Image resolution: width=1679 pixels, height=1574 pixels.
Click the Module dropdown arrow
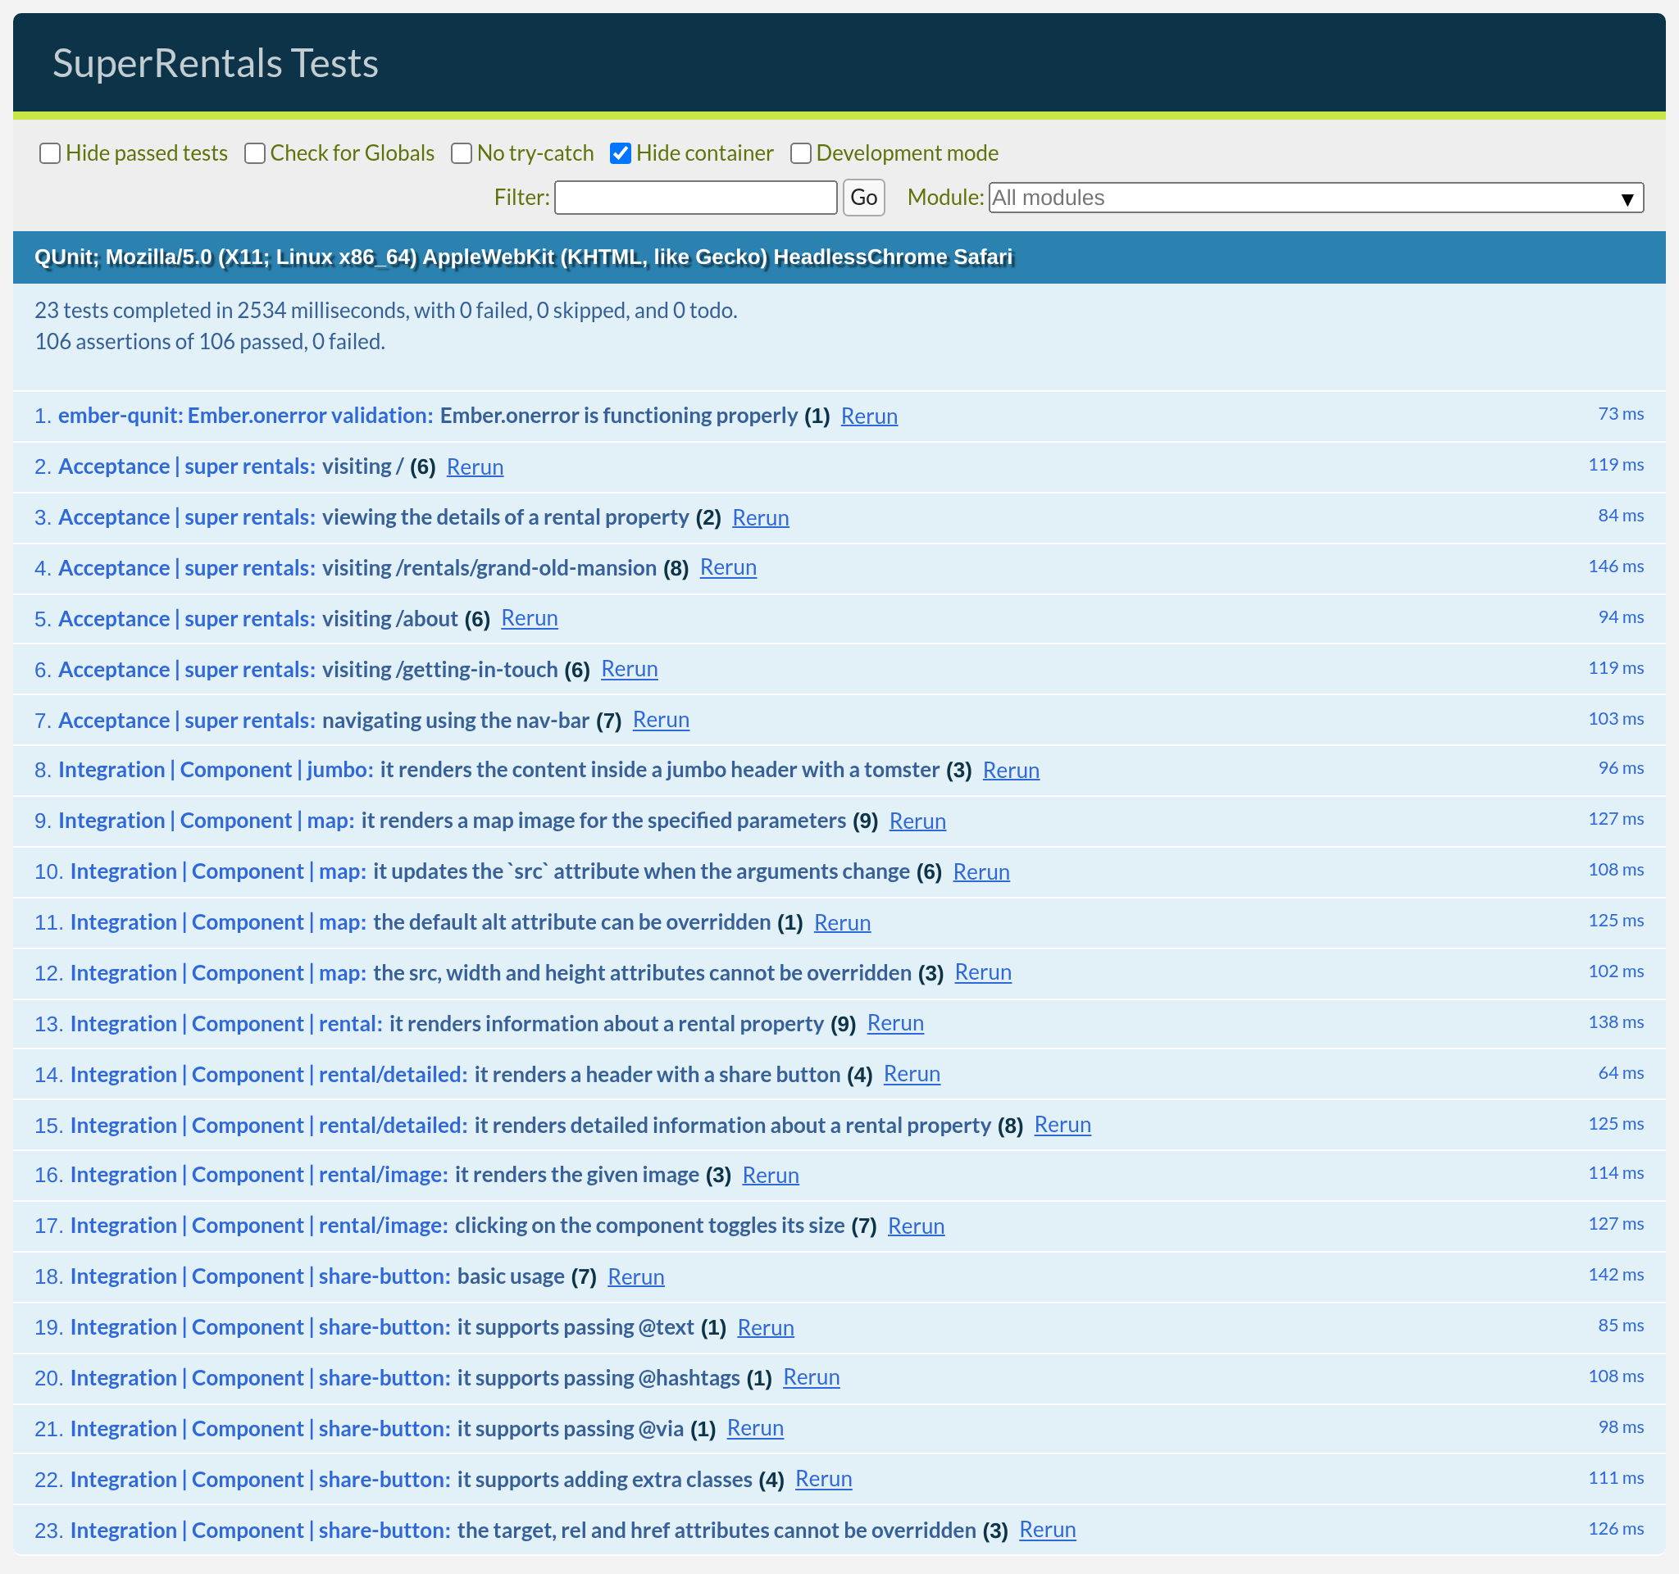pos(1627,199)
